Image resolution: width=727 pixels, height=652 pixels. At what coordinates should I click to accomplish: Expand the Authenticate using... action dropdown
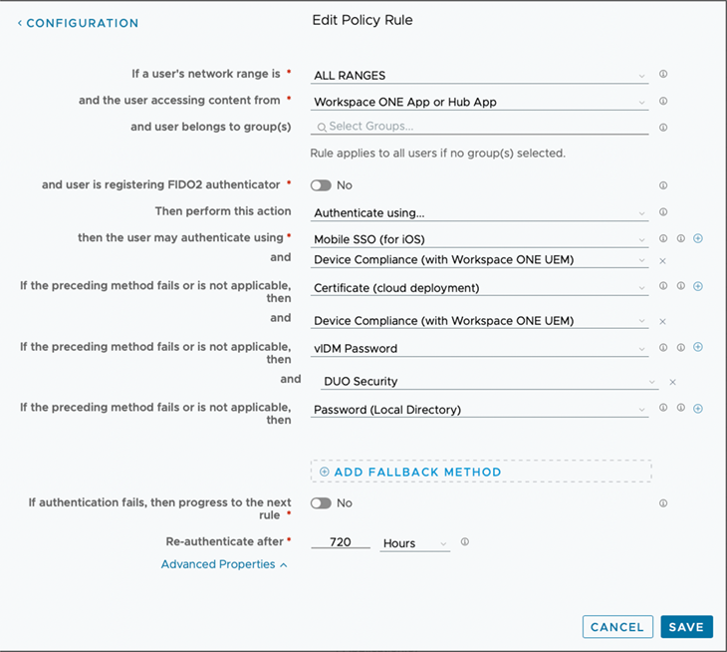[x=479, y=212]
